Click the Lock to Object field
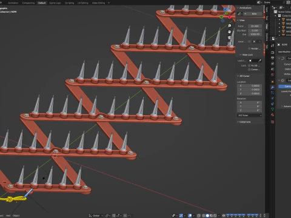Image resolution: width=291 pixels, height=218 pixels. pos(255,61)
